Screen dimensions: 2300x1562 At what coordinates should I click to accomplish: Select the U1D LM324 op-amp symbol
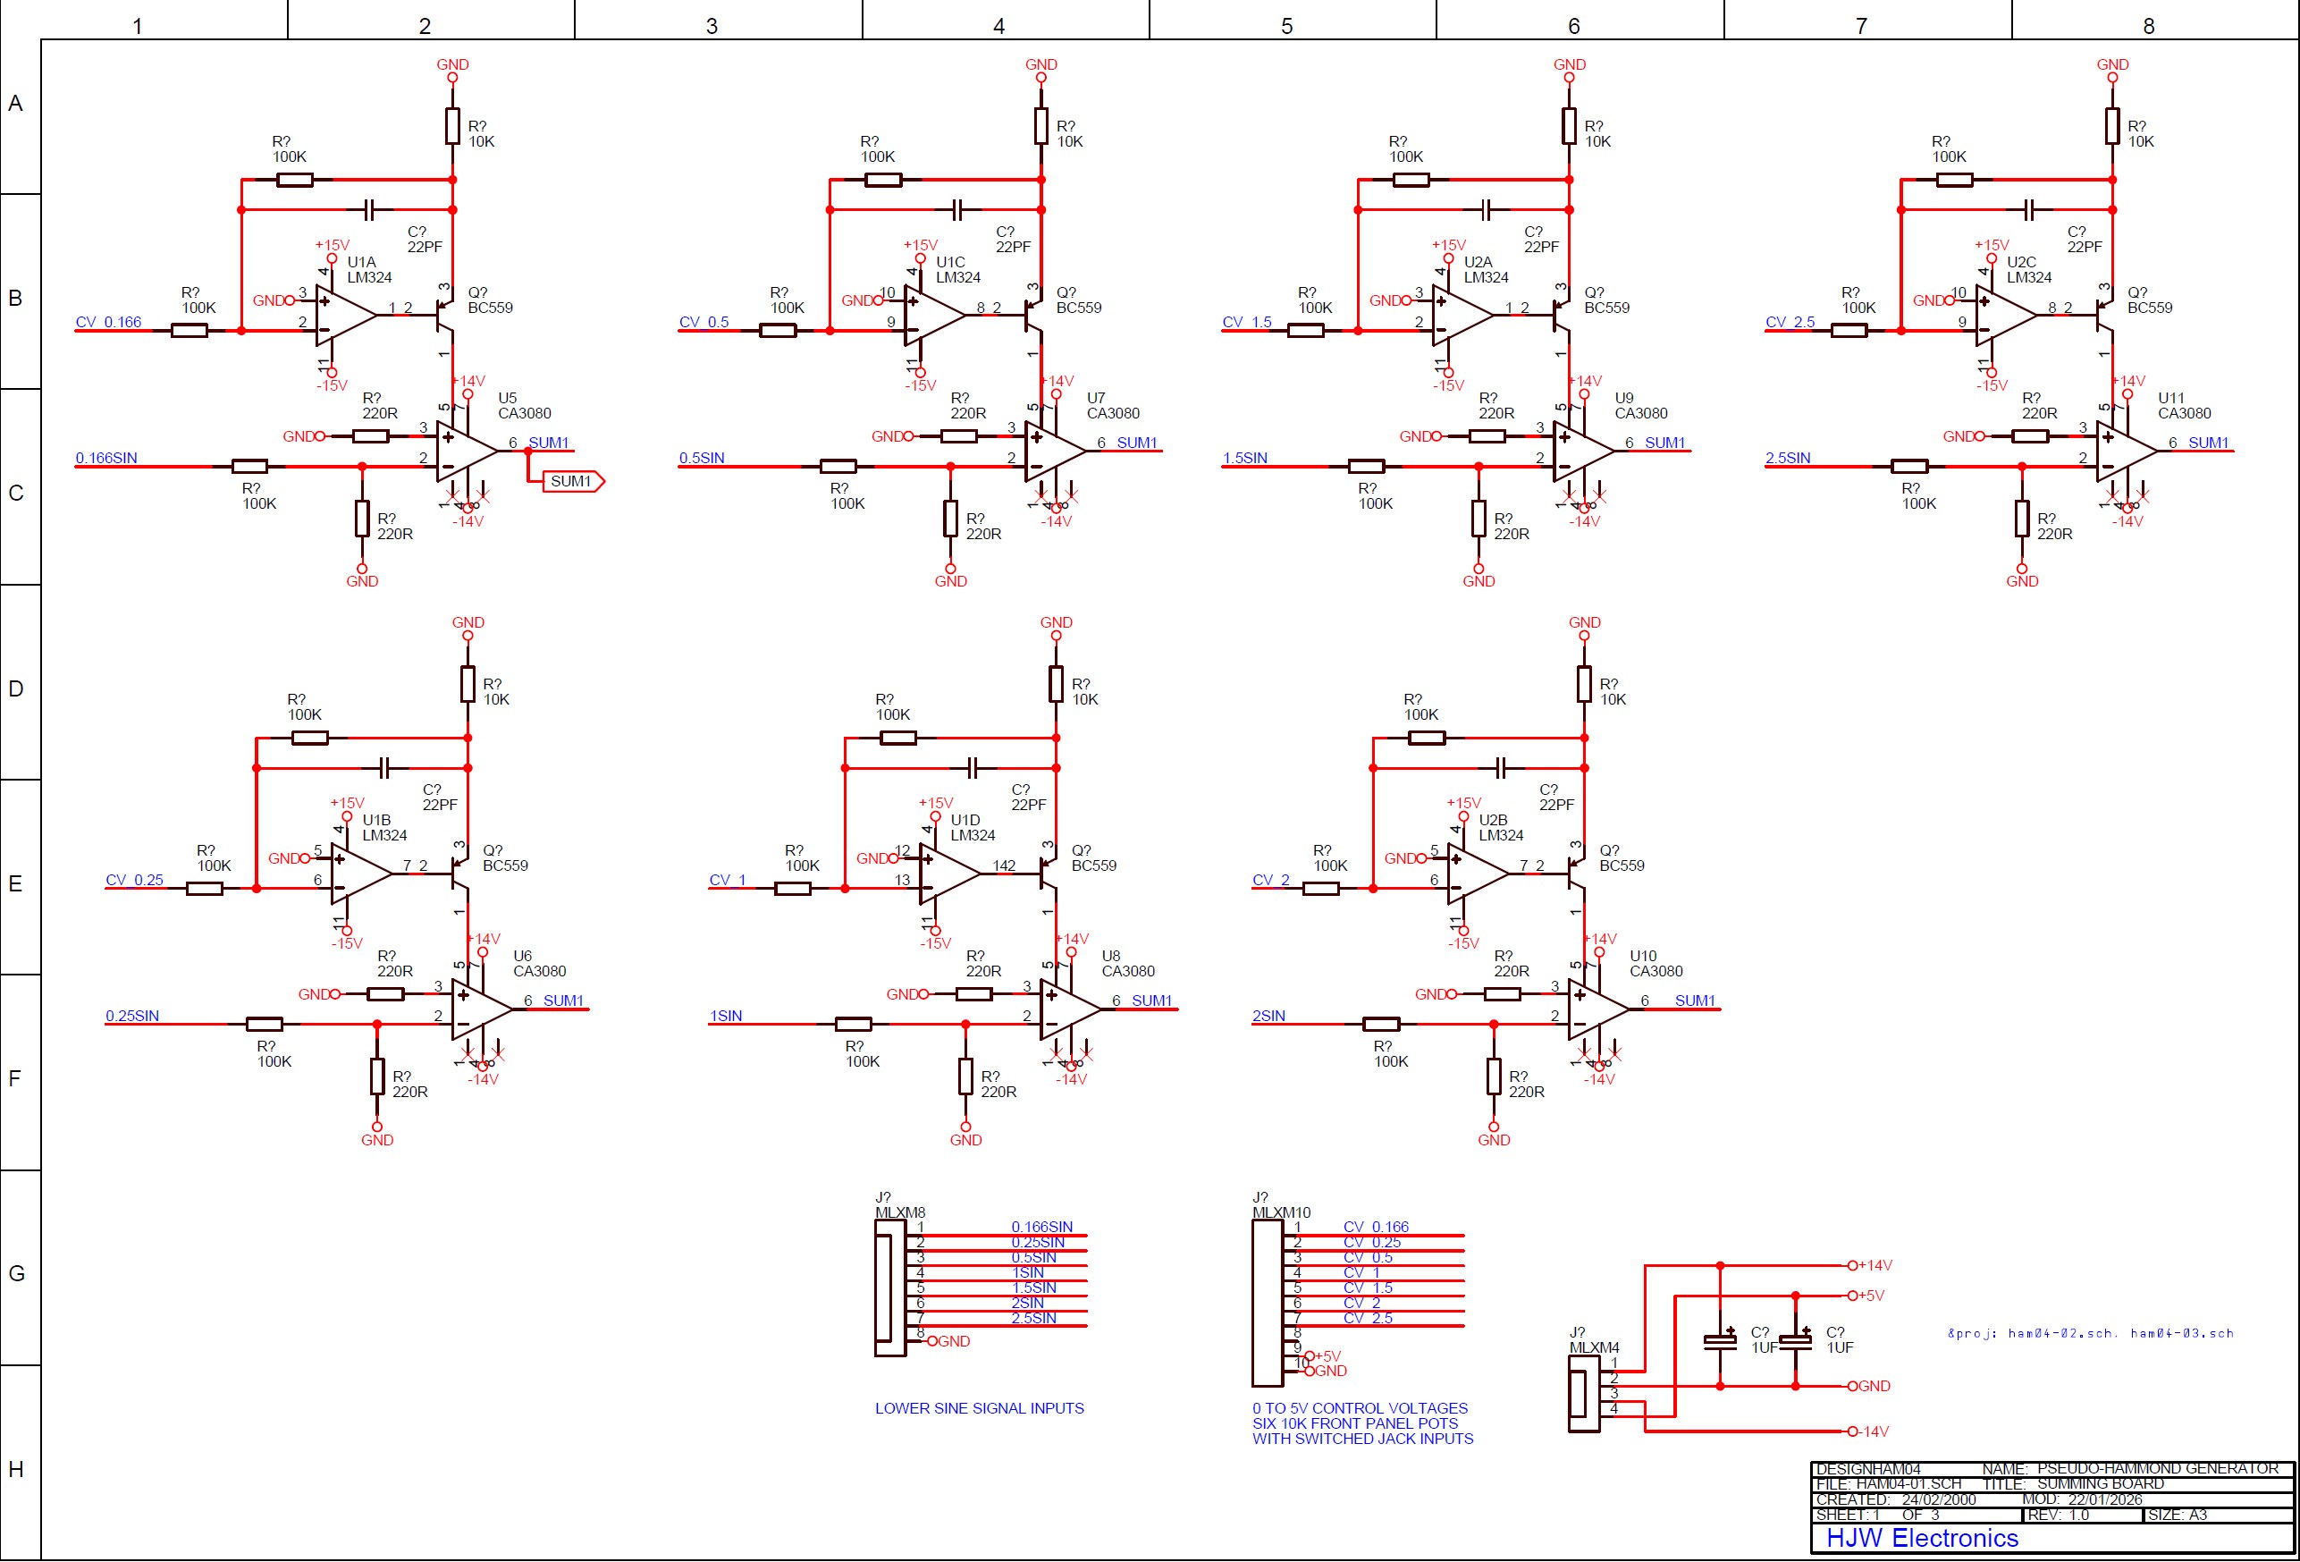[946, 873]
